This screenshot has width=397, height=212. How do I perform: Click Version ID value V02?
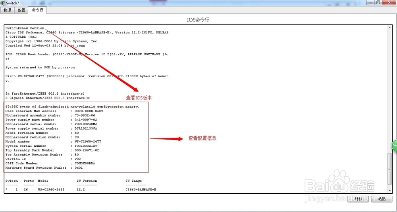pyautogui.click(x=77, y=159)
